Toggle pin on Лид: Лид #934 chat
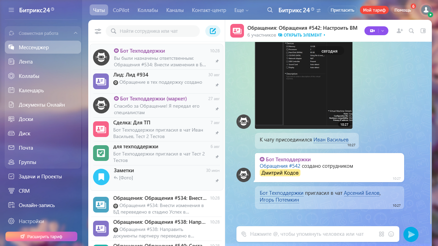438x246 pixels. tap(217, 85)
